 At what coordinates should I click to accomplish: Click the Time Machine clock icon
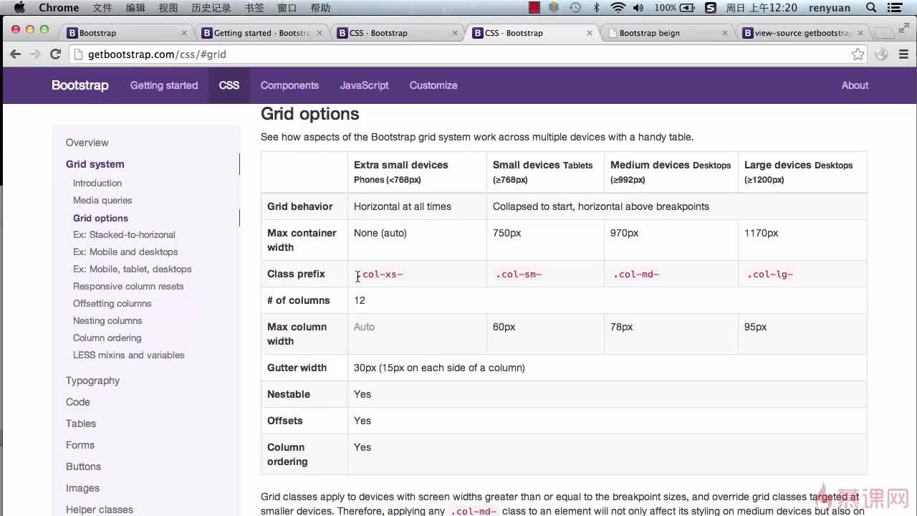tap(575, 8)
